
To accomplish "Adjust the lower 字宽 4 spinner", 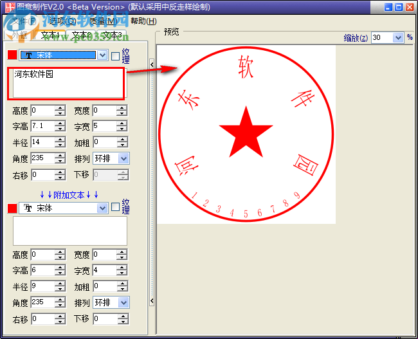I will point(122,270).
